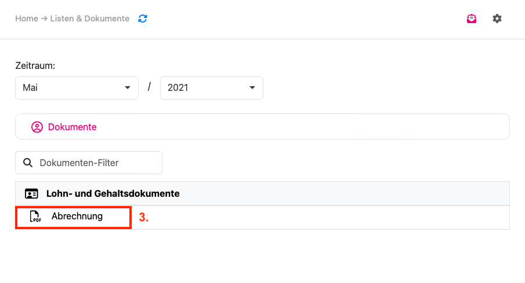Click into the Dokumenten-Filter field
525x283 pixels.
[89, 163]
